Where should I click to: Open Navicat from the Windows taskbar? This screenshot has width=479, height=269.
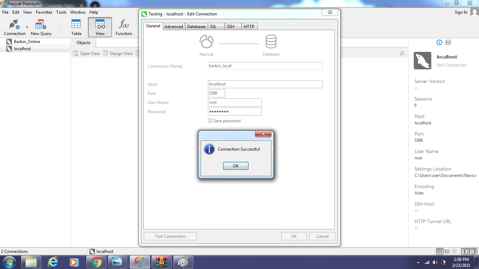coord(140,262)
